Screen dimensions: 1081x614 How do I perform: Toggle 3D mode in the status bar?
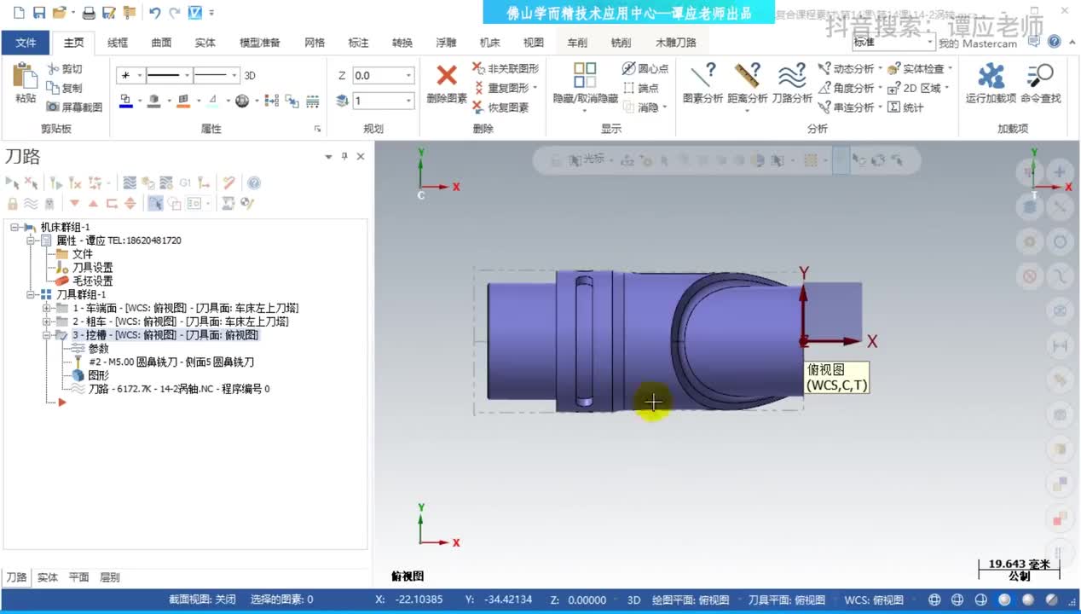(x=633, y=600)
